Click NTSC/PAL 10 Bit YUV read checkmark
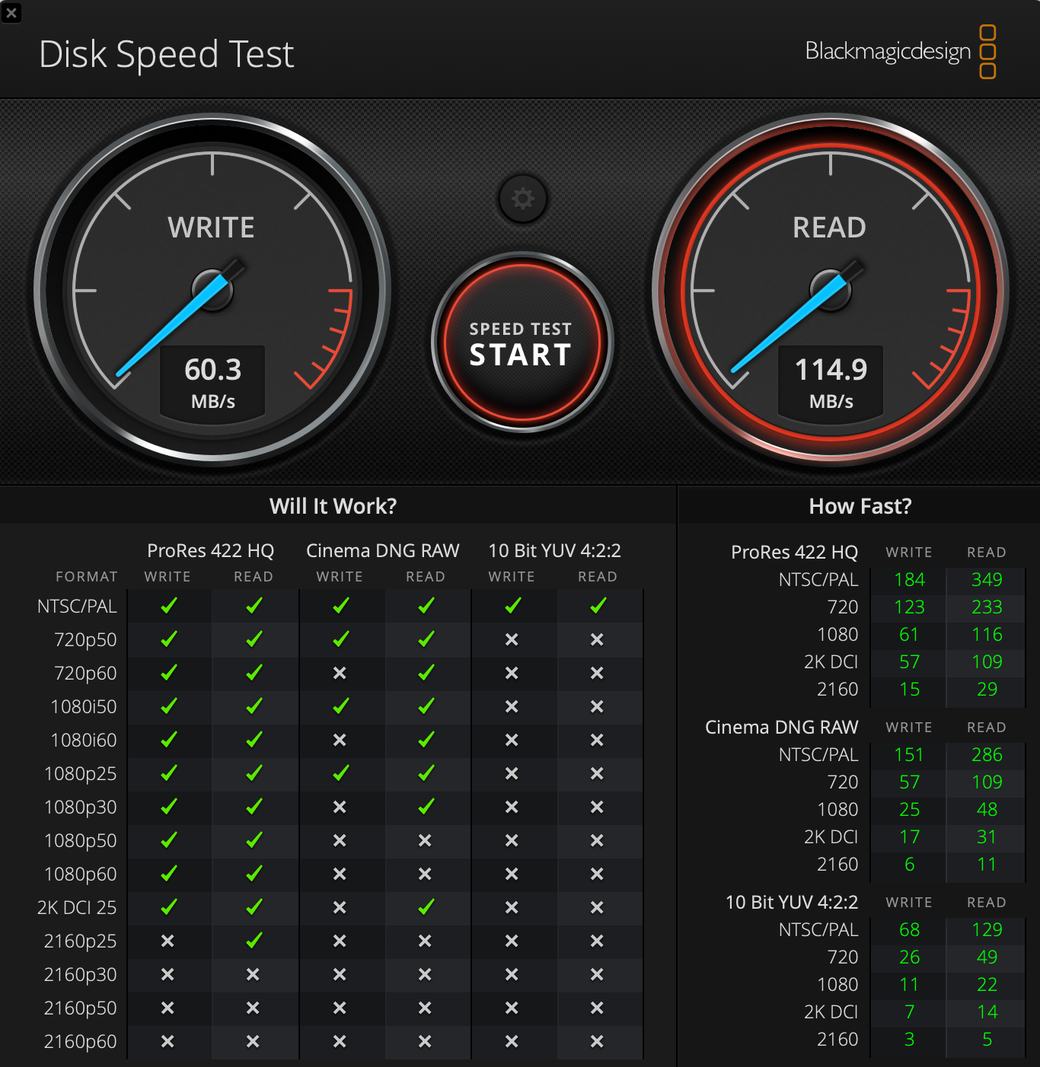The image size is (1040, 1067). tap(598, 606)
